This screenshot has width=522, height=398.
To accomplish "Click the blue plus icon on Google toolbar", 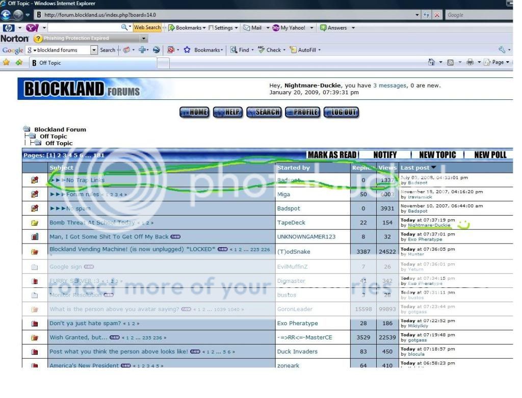I will (143, 50).
